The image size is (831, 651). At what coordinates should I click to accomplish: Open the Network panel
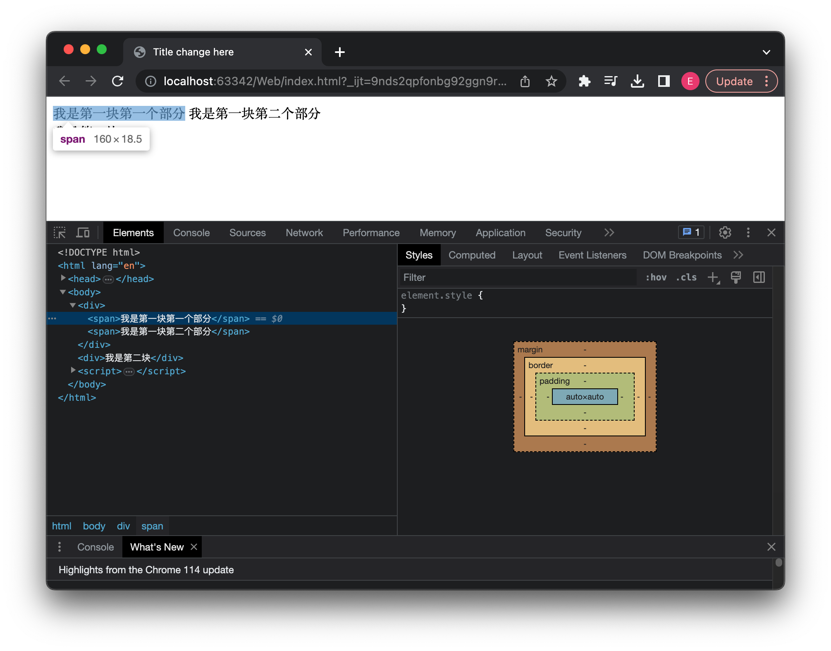(x=304, y=232)
